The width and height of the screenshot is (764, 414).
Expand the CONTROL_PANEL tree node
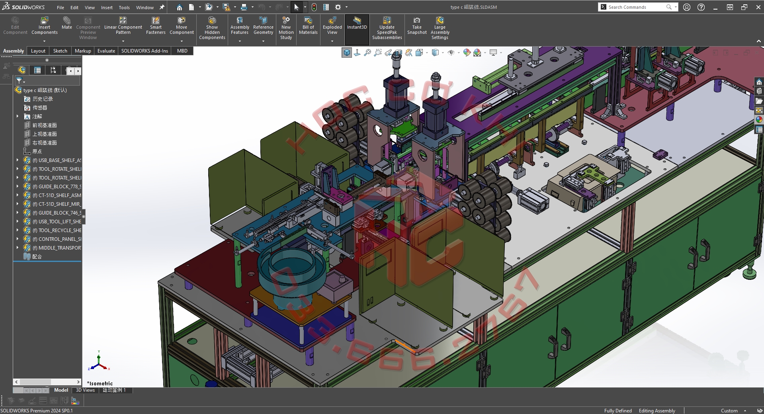click(18, 239)
